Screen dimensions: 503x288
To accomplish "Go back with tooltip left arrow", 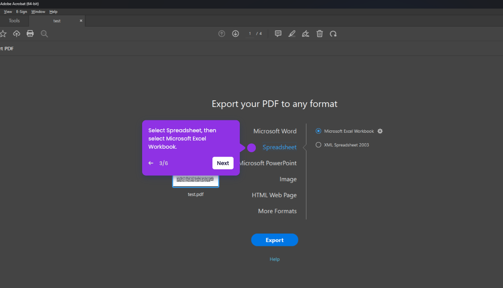I will coord(151,163).
